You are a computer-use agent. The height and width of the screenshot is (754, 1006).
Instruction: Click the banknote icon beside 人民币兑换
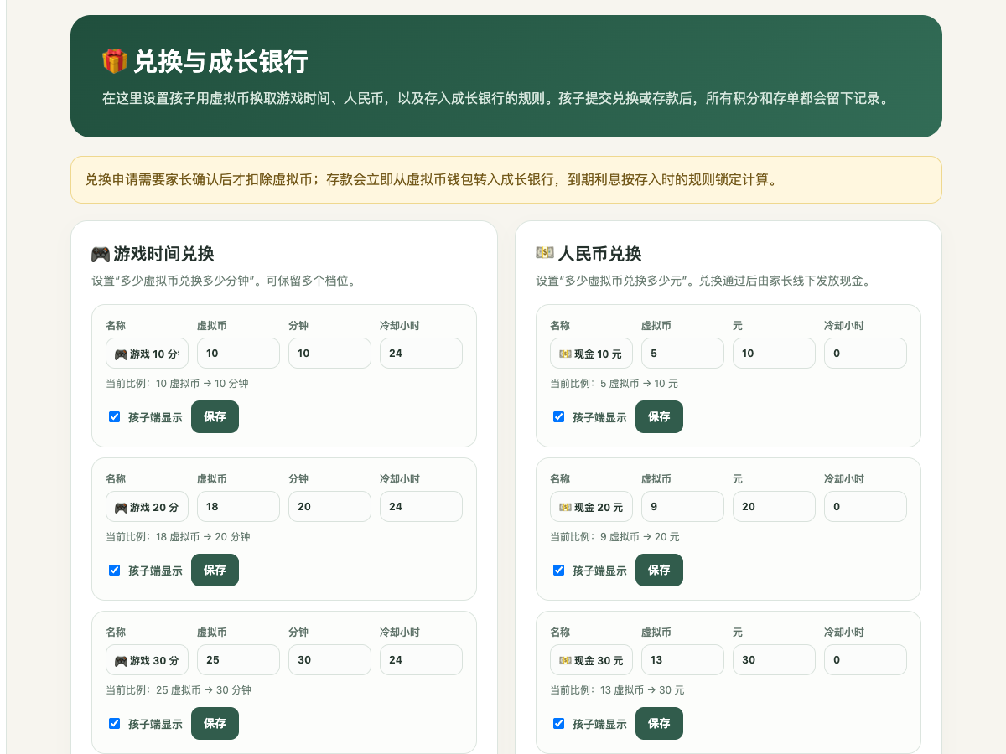[x=545, y=253]
